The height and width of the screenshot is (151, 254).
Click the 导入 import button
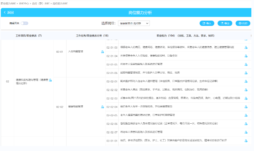[x=207, y=23]
